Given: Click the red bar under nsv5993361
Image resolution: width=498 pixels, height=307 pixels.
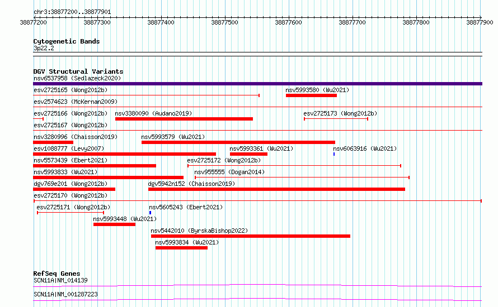Looking at the screenshot, I should click(248, 154).
